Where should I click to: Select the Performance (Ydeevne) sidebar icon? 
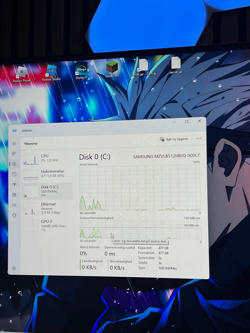pyautogui.click(x=14, y=164)
